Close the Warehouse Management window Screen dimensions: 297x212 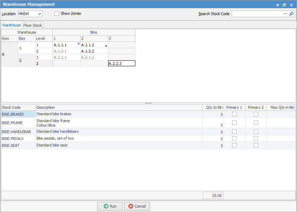(x=291, y=5)
